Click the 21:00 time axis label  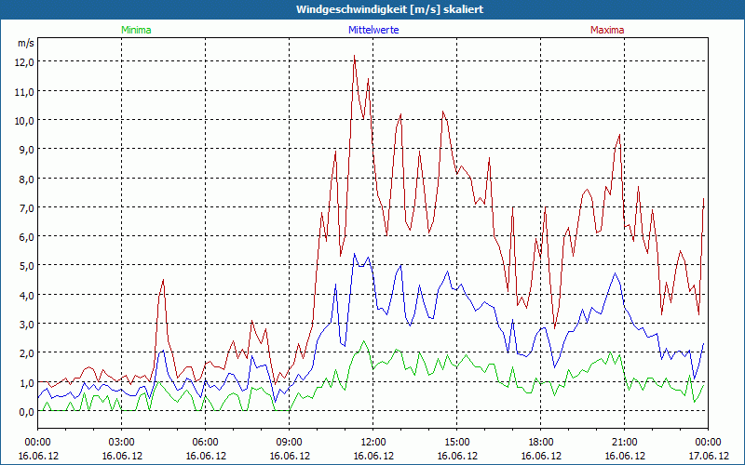point(624,443)
